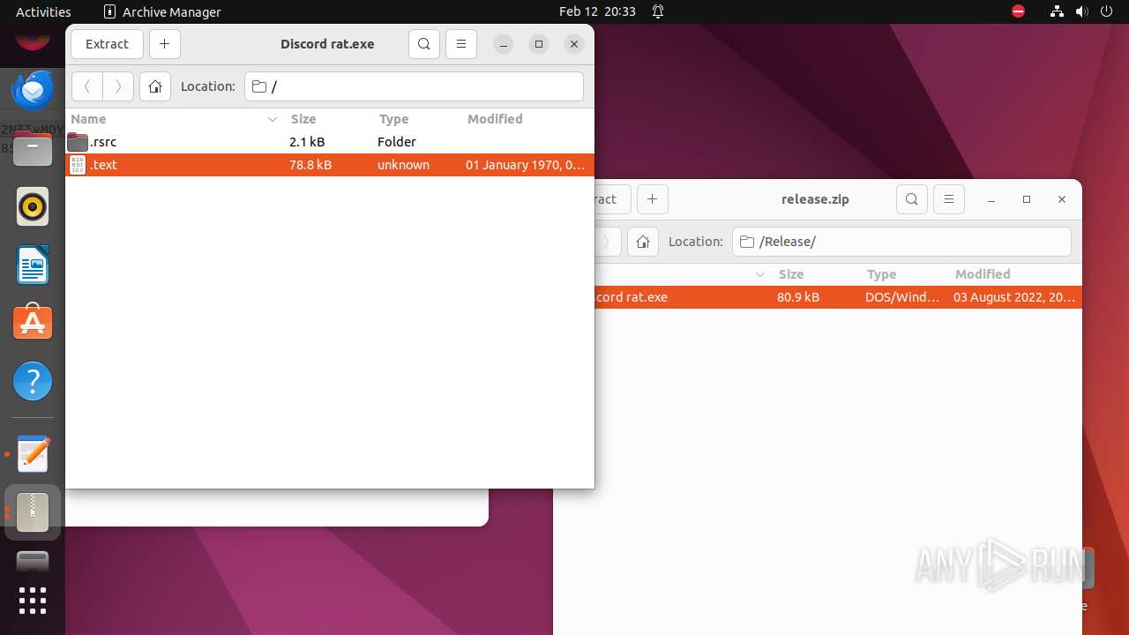Open Archive Manager app menu in top bar
1129x635 pixels.
[162, 11]
